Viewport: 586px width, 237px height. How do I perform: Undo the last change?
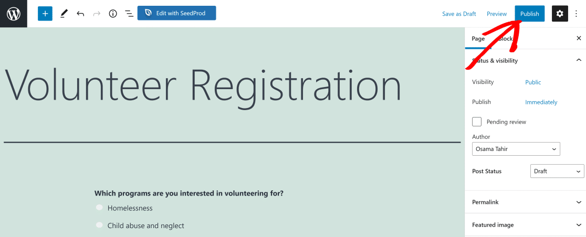click(80, 14)
